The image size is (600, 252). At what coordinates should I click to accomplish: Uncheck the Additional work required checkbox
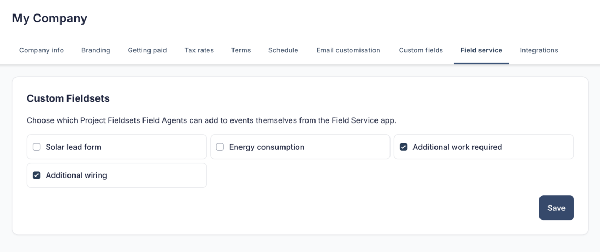tap(403, 147)
